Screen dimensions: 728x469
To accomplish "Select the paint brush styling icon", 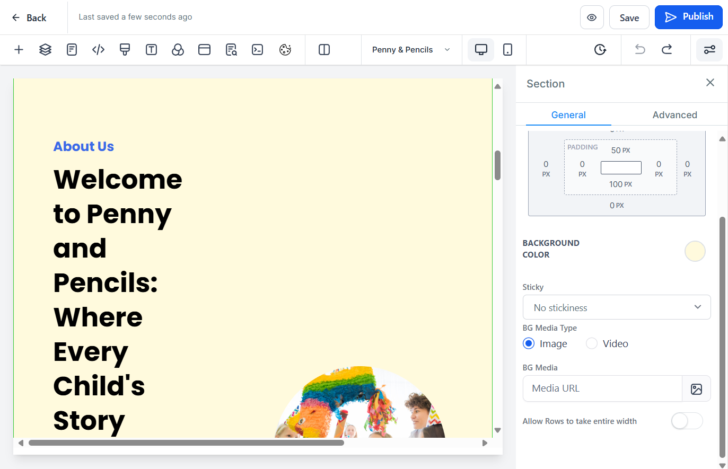I will tap(125, 50).
